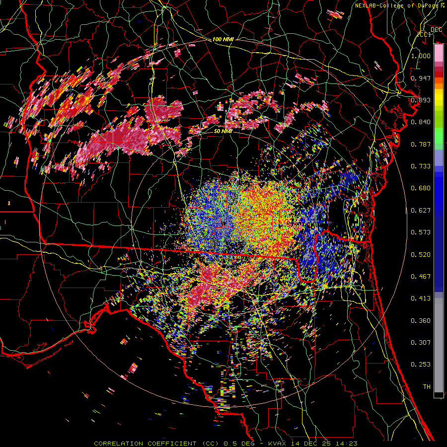Select the 0.787 legend value
The width and height of the screenshot is (447, 447).
pyautogui.click(x=421, y=144)
